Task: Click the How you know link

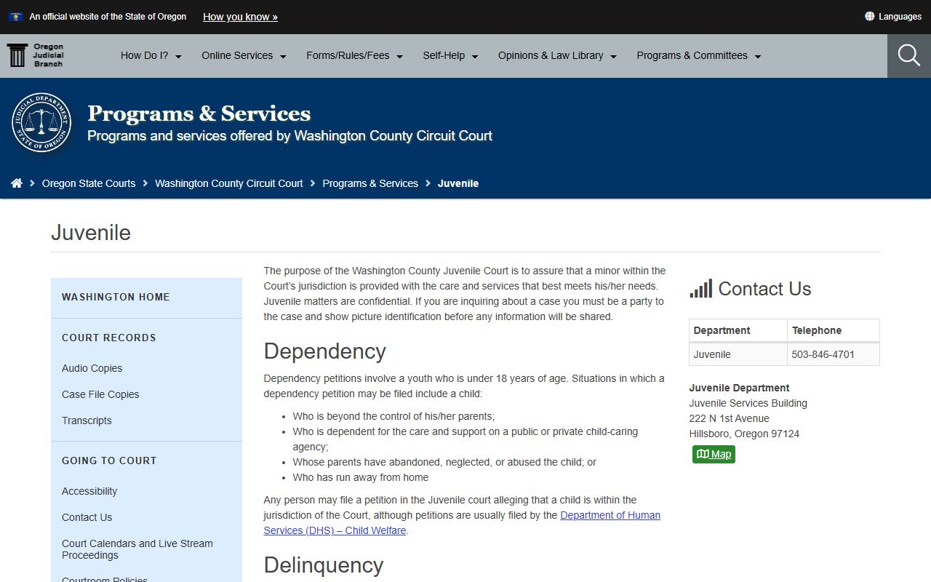Action: click(x=240, y=17)
